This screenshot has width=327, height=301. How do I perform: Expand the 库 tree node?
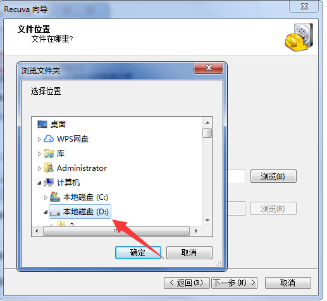pos(39,154)
